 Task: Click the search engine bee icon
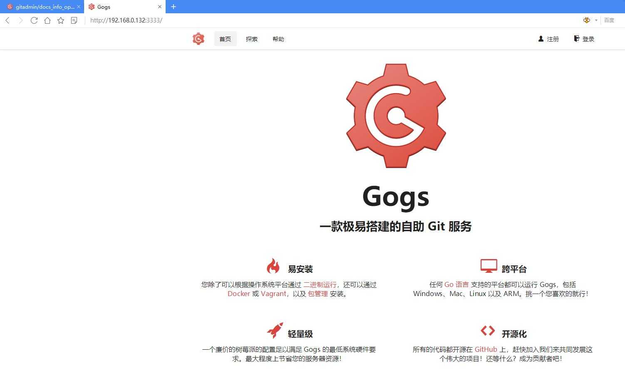[x=587, y=20]
